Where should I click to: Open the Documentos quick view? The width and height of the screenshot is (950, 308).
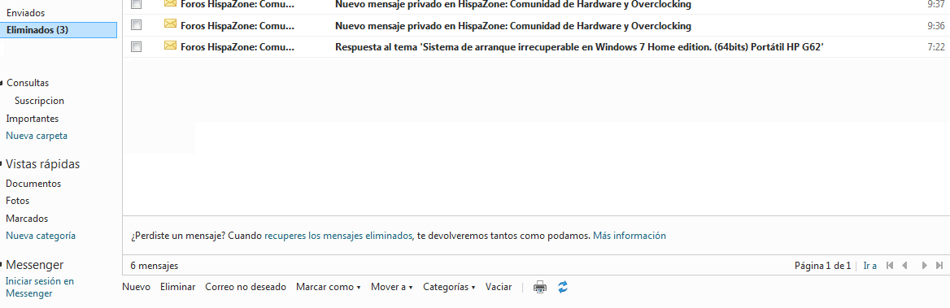[x=33, y=184]
